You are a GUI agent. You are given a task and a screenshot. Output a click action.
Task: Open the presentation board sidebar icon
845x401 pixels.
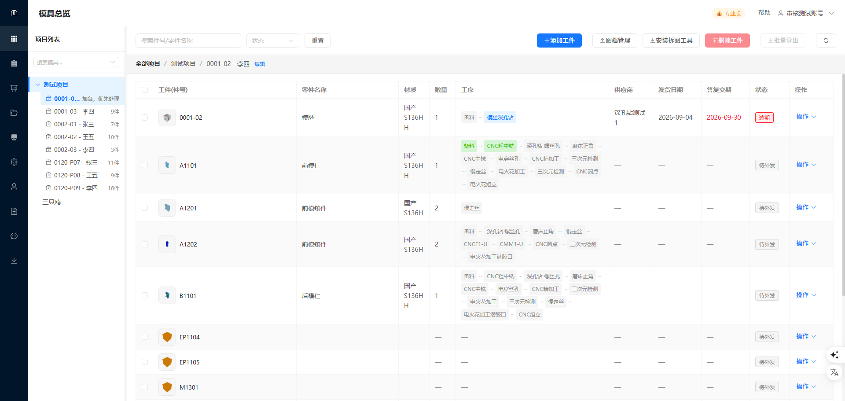point(14,88)
